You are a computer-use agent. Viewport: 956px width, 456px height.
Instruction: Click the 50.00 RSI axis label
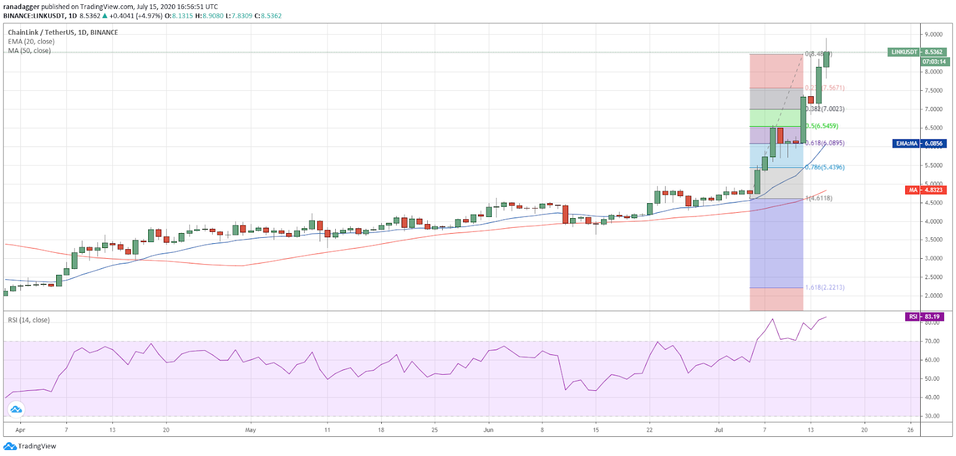(932, 379)
